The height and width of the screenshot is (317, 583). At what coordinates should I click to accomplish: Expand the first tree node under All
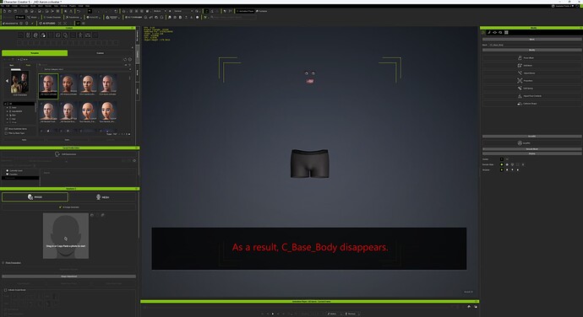coord(8,108)
